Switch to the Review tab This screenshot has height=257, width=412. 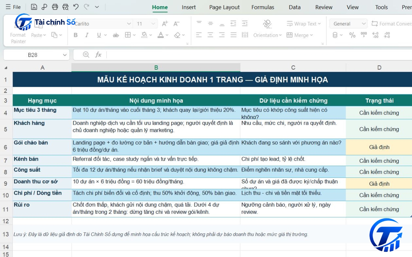pyautogui.click(x=324, y=7)
